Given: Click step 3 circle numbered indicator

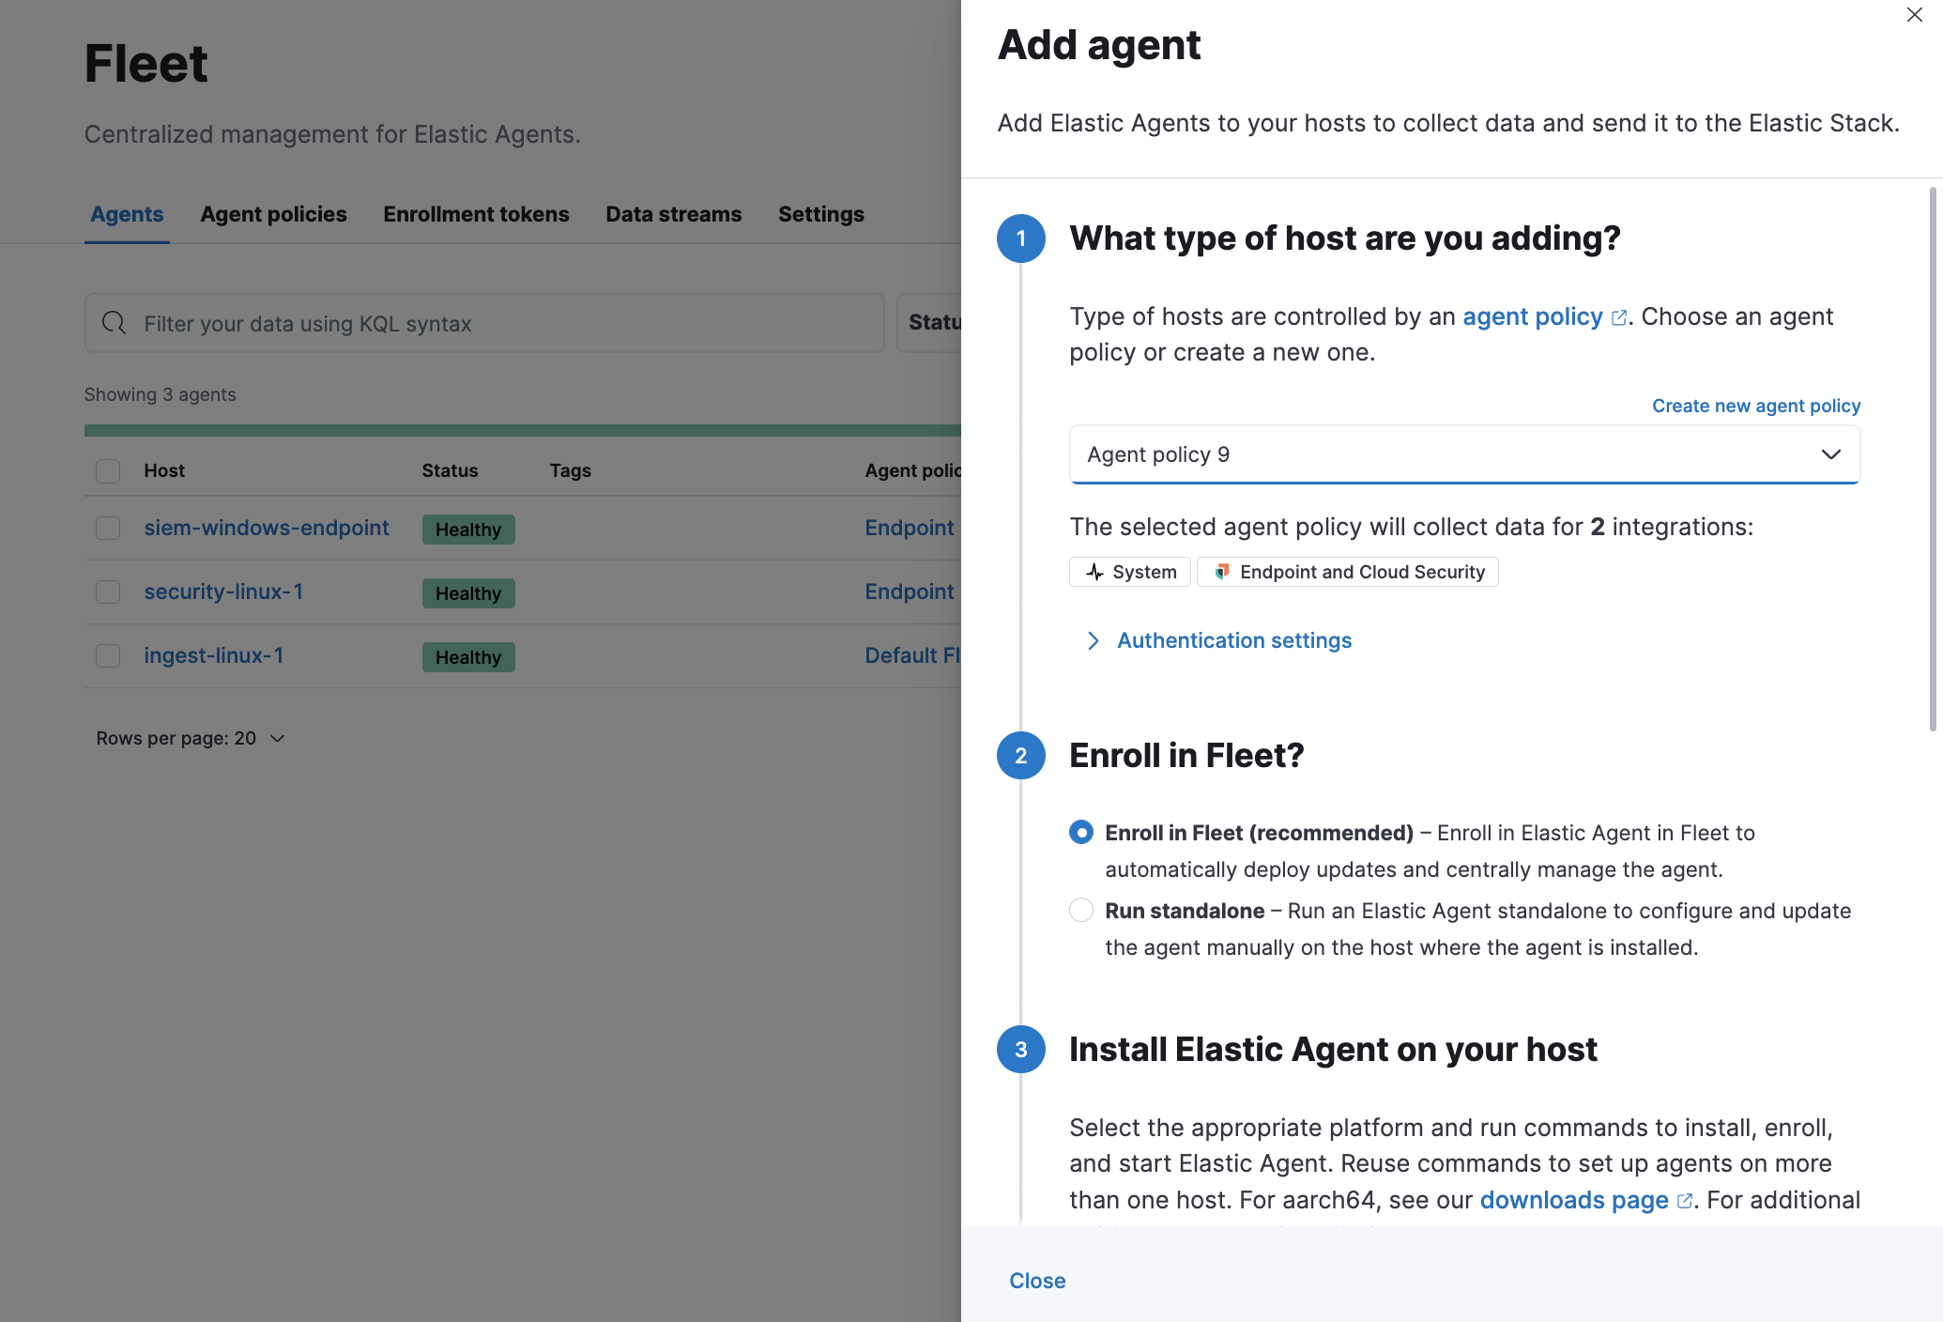Looking at the screenshot, I should (x=1020, y=1050).
